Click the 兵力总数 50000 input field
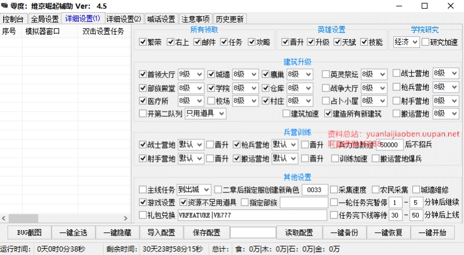The width and height of the screenshot is (464, 255). pos(389,145)
